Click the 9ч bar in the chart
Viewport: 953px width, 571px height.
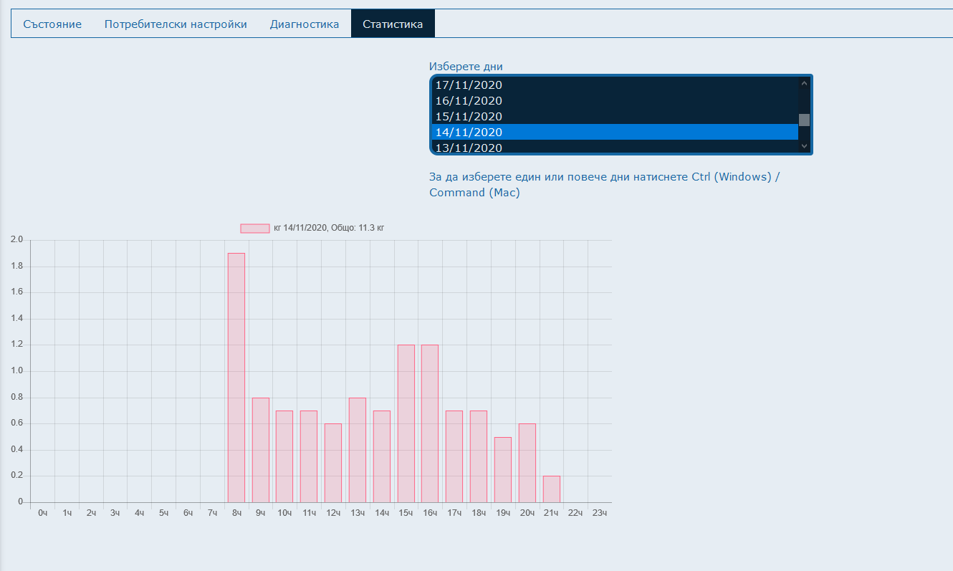coord(261,450)
